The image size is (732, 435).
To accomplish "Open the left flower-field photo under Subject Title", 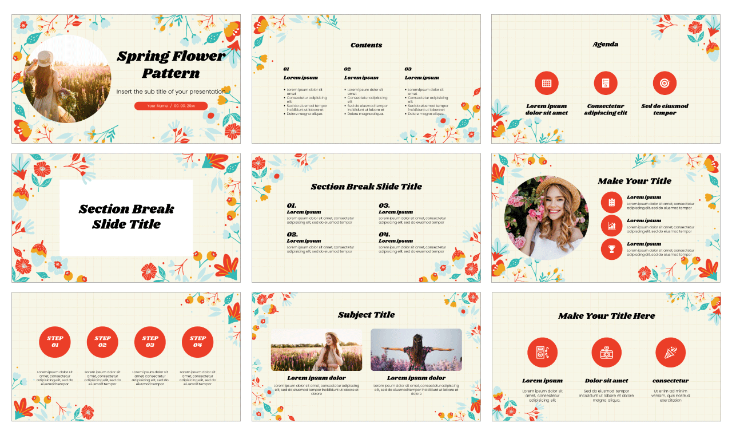I will [x=316, y=350].
